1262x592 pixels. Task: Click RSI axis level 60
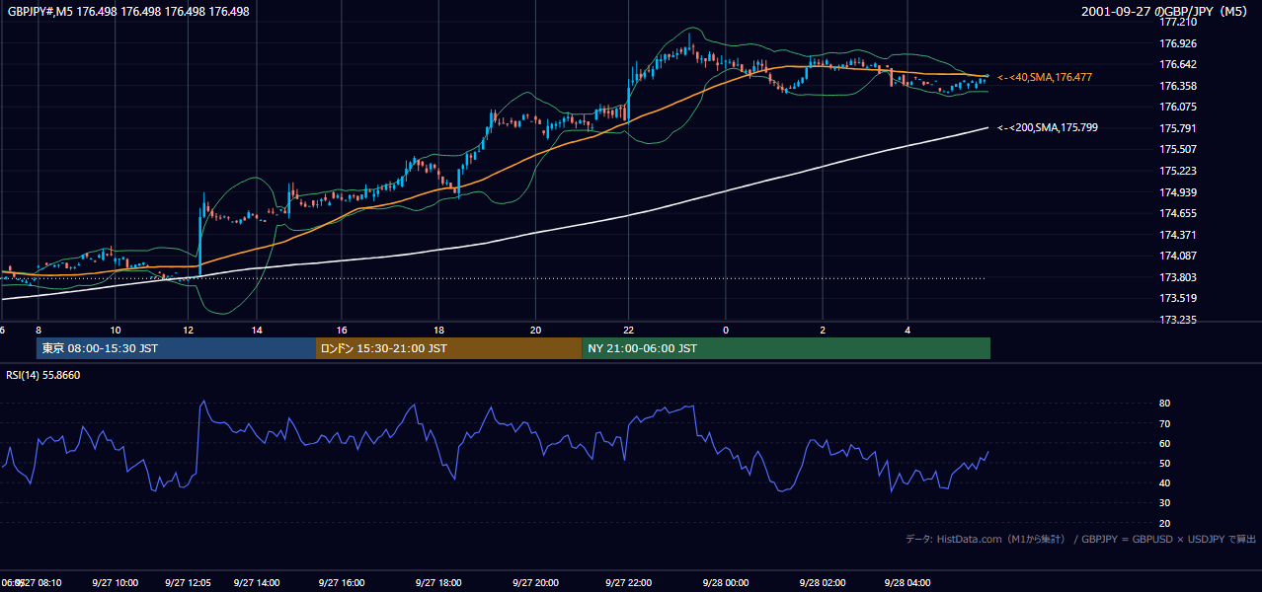click(1165, 443)
